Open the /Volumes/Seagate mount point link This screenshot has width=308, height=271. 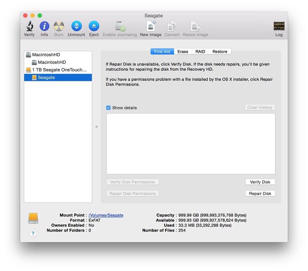pyautogui.click(x=106, y=215)
